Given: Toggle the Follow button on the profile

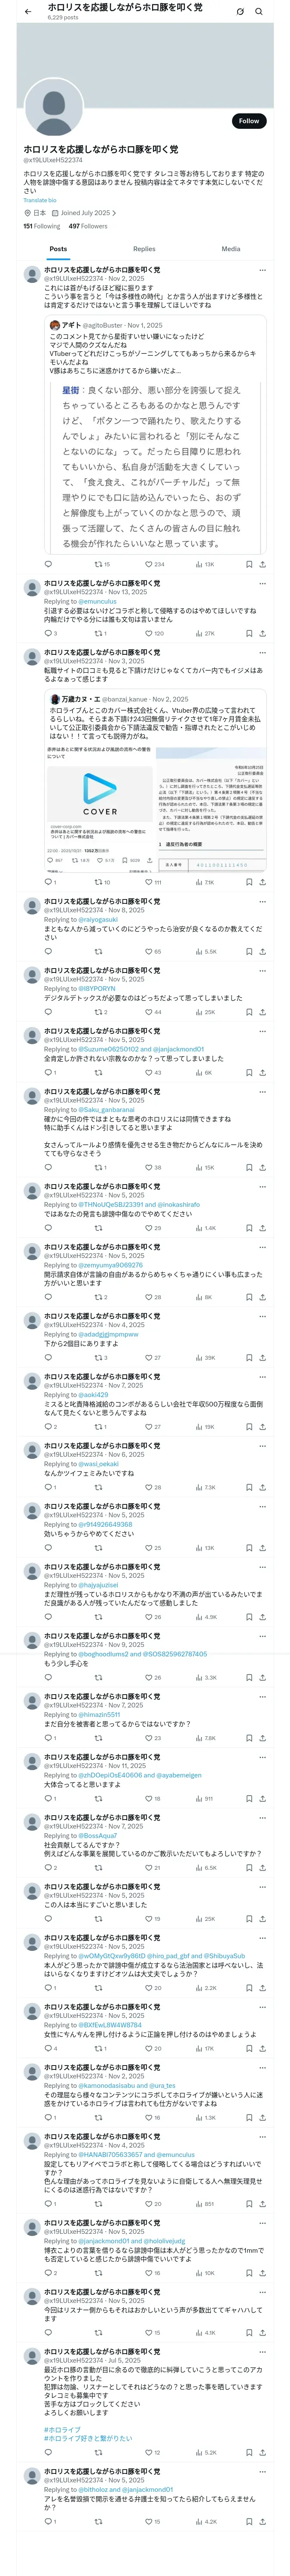Looking at the screenshot, I should pyautogui.click(x=248, y=120).
